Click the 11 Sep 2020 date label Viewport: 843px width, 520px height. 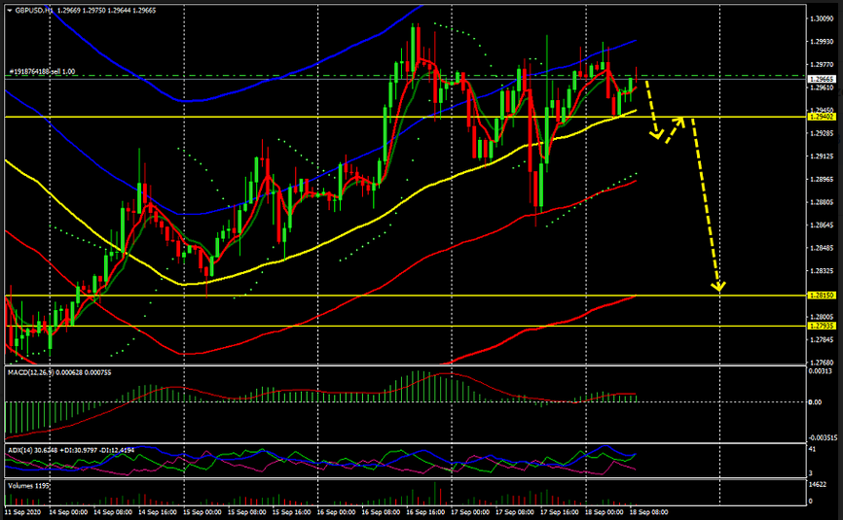pyautogui.click(x=21, y=510)
